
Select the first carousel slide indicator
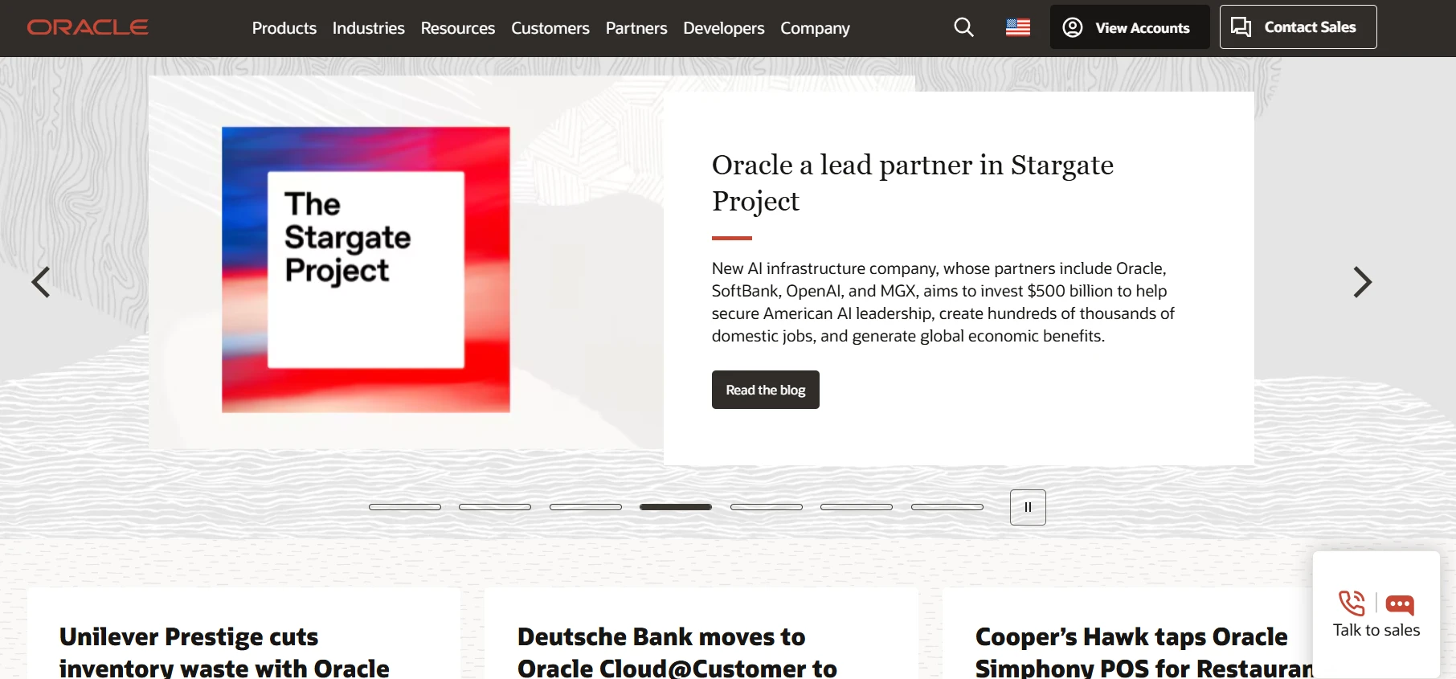(405, 507)
